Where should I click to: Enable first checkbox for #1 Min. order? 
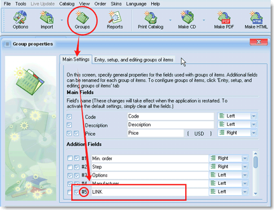[x=70, y=158]
